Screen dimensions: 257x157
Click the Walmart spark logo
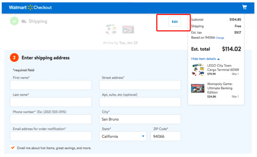(30, 7)
